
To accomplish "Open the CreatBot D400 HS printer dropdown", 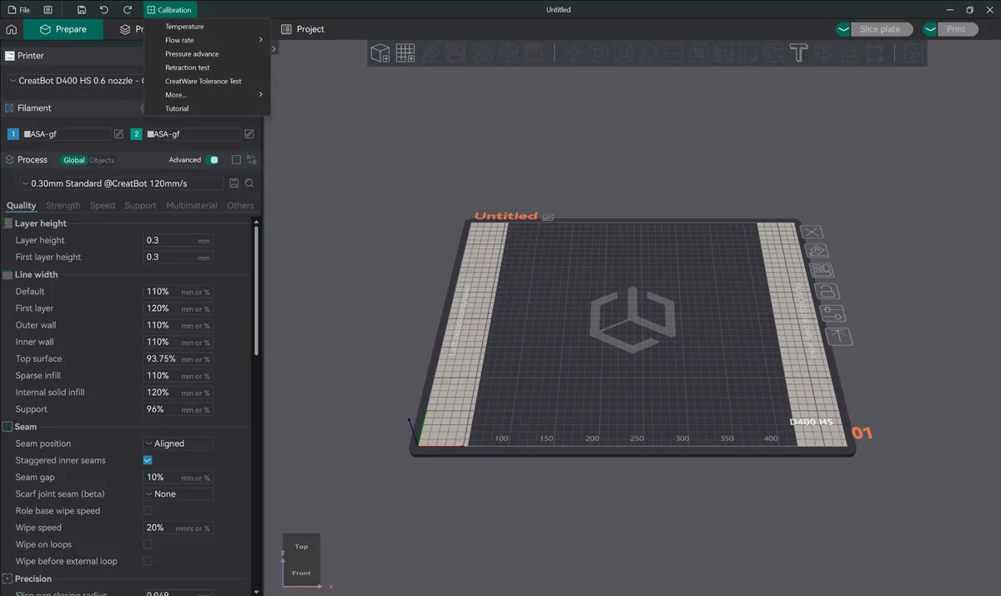I will (75, 81).
